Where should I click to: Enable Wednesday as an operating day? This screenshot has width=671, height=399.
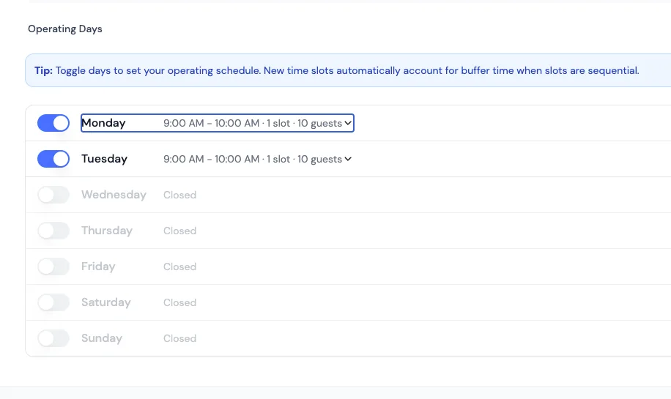click(x=53, y=195)
